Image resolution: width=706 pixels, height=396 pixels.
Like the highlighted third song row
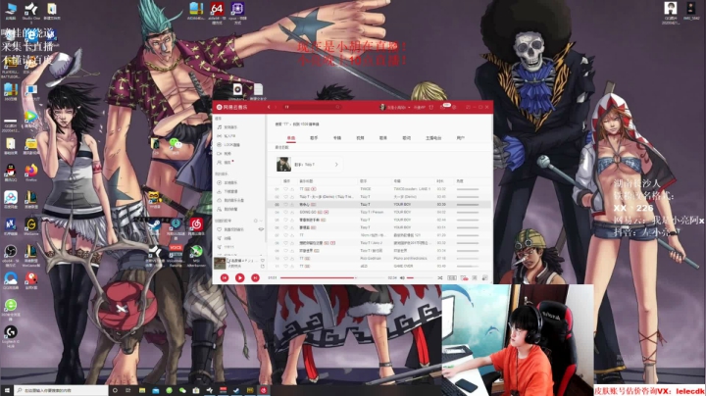point(285,204)
